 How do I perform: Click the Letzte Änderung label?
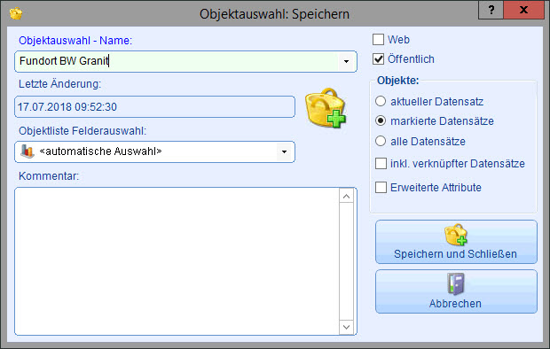(x=59, y=84)
